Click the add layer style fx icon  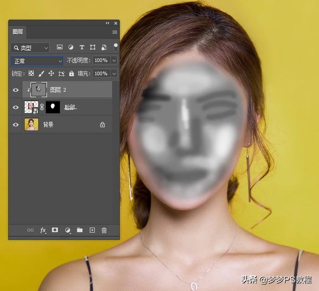pyautogui.click(x=43, y=230)
